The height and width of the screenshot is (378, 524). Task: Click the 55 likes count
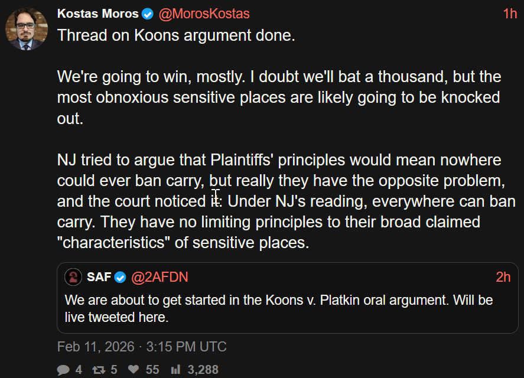coord(152,370)
